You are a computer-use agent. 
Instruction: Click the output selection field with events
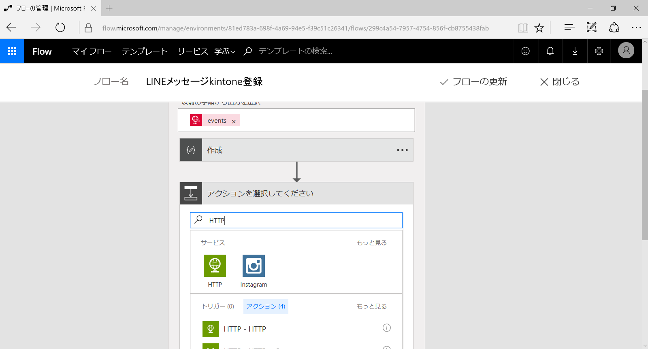[x=296, y=120]
